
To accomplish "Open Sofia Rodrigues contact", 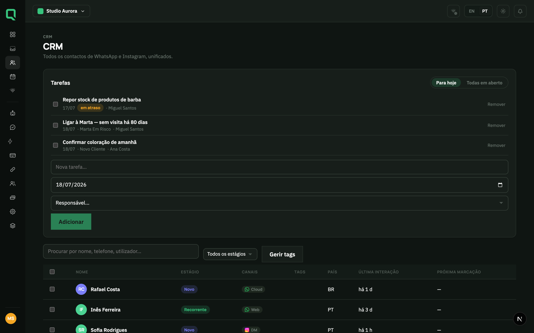I will (x=109, y=330).
